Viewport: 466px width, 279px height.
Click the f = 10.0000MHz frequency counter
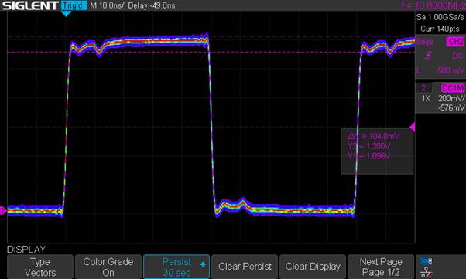click(433, 5)
